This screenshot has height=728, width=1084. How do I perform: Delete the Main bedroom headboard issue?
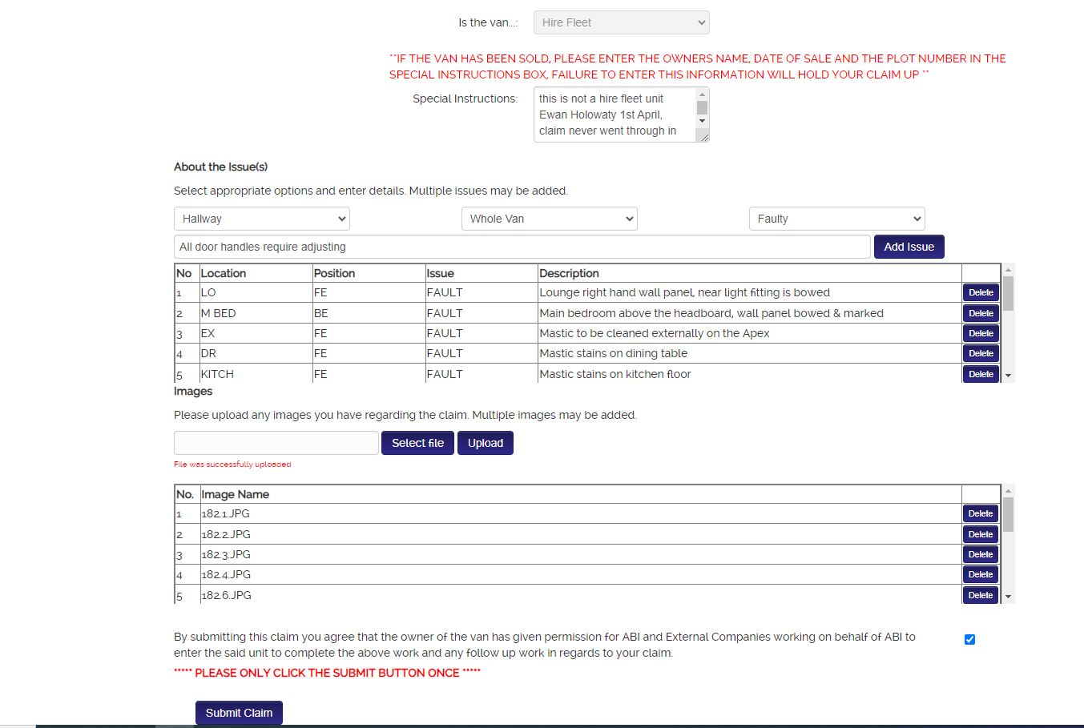pos(981,313)
